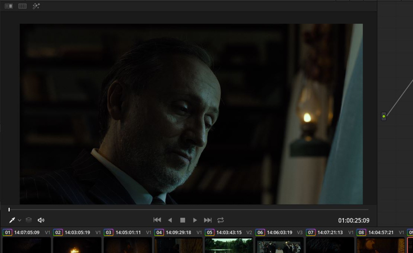
Task: Play the clip forward
Action: (x=195, y=220)
